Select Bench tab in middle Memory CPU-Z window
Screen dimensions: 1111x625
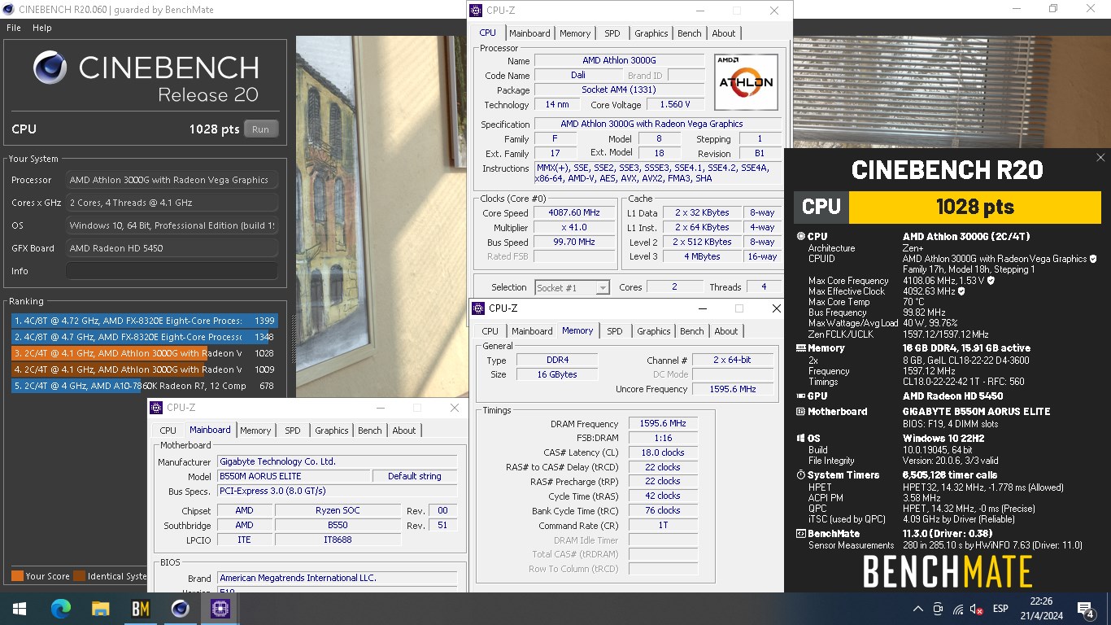pos(692,331)
